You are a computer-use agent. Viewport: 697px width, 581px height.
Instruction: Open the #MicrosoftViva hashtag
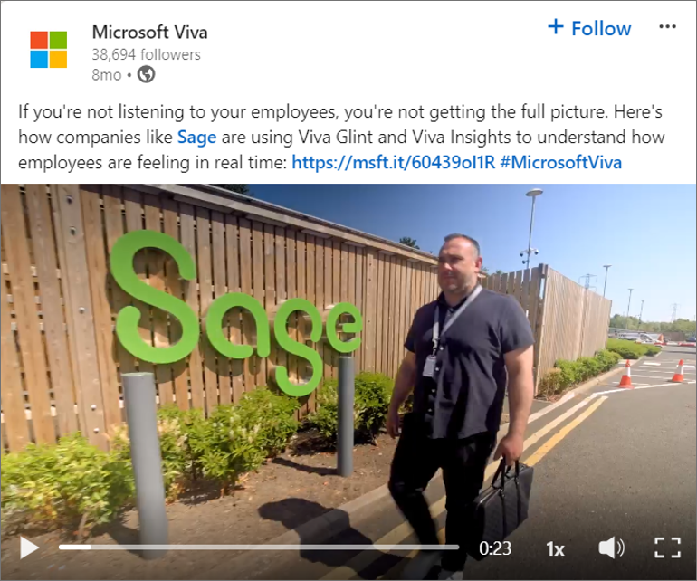560,162
